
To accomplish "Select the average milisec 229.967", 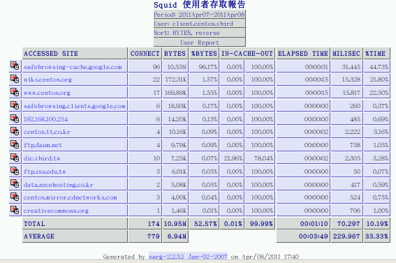I will click(346, 236).
